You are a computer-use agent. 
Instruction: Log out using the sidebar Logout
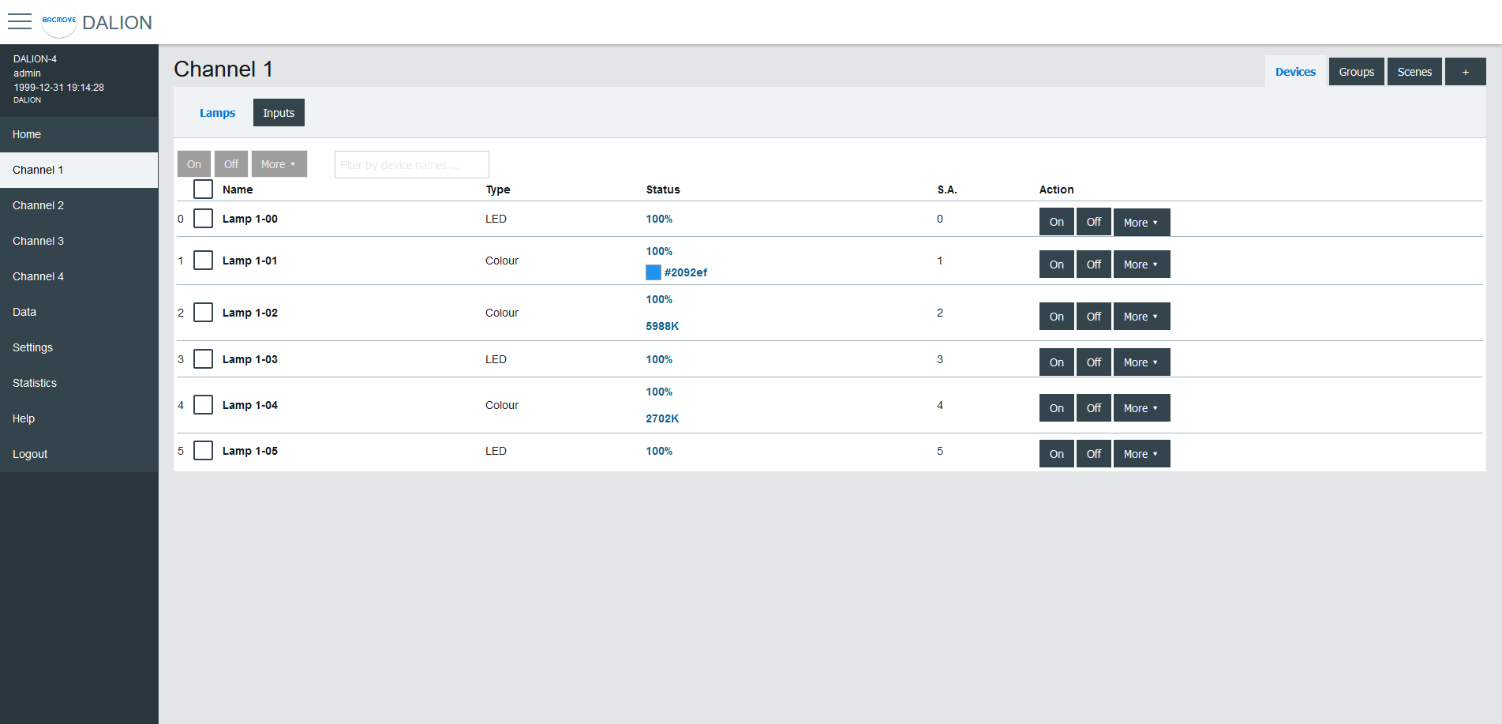point(30,454)
